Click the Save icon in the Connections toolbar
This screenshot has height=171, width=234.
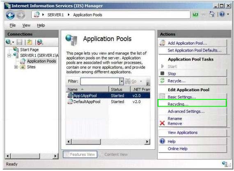pyautogui.click(x=19, y=43)
